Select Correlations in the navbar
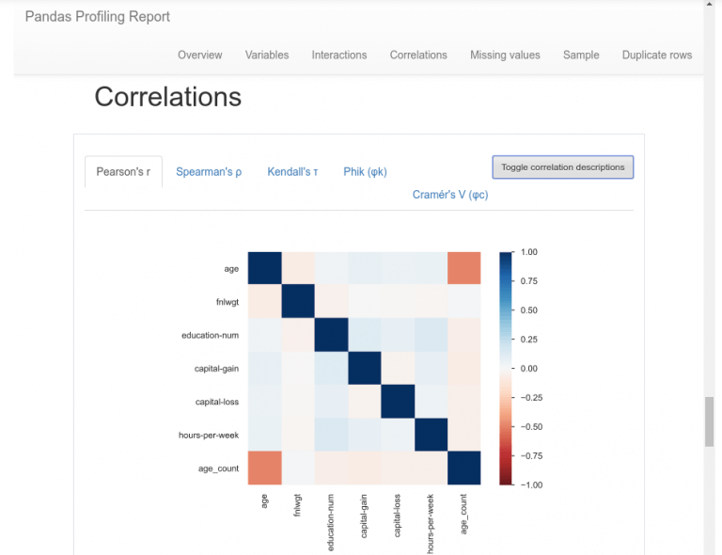This screenshot has height=555, width=722. point(418,55)
